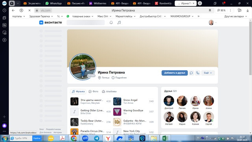Open the PDF reader taskbar icon

[62, 138]
